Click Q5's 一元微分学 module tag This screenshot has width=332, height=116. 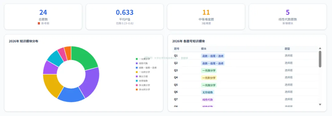point(209,85)
